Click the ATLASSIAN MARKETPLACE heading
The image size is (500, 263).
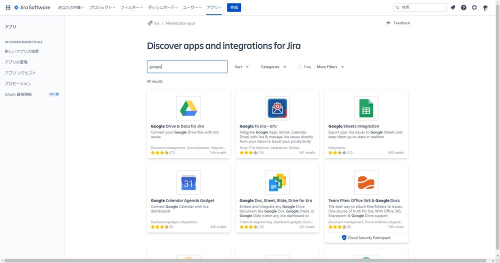pos(23,42)
